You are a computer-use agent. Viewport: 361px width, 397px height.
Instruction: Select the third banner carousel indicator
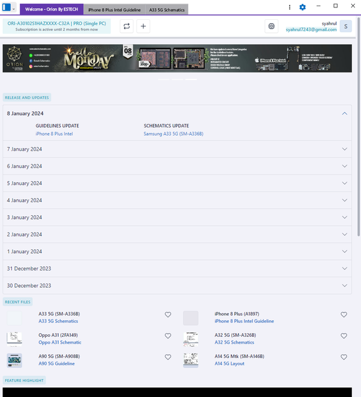pos(191,79)
